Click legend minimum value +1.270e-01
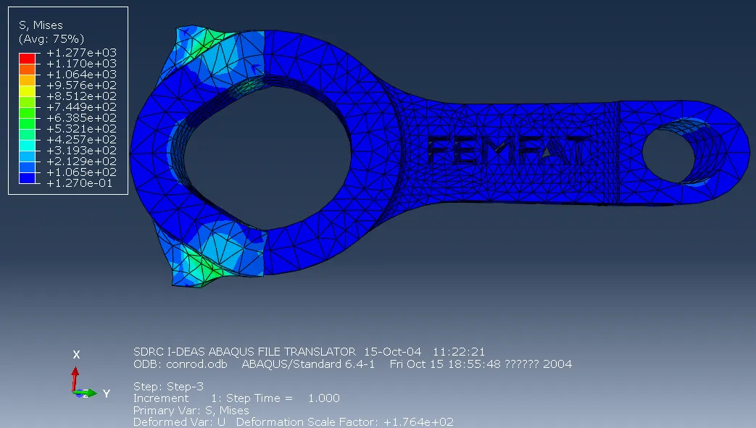 [80, 183]
